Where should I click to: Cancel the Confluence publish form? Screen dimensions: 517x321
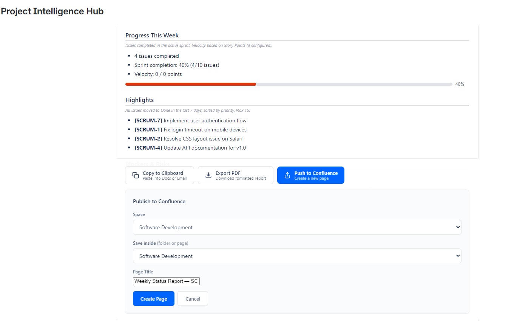pyautogui.click(x=193, y=298)
